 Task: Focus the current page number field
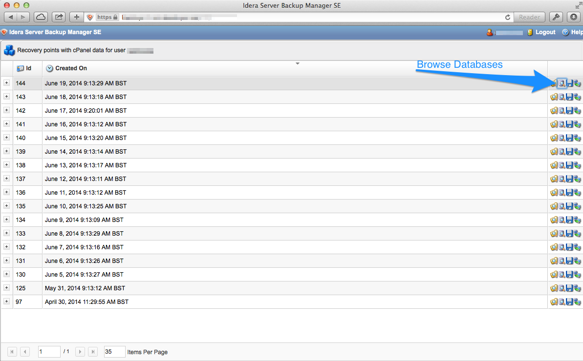49,352
